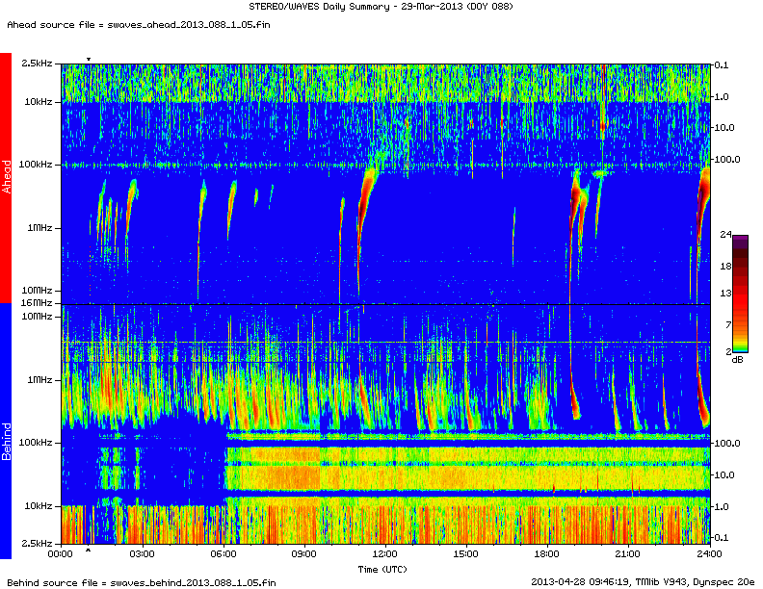Click the 2.5kHz label at the top left
The image size is (763, 589).
(x=37, y=64)
